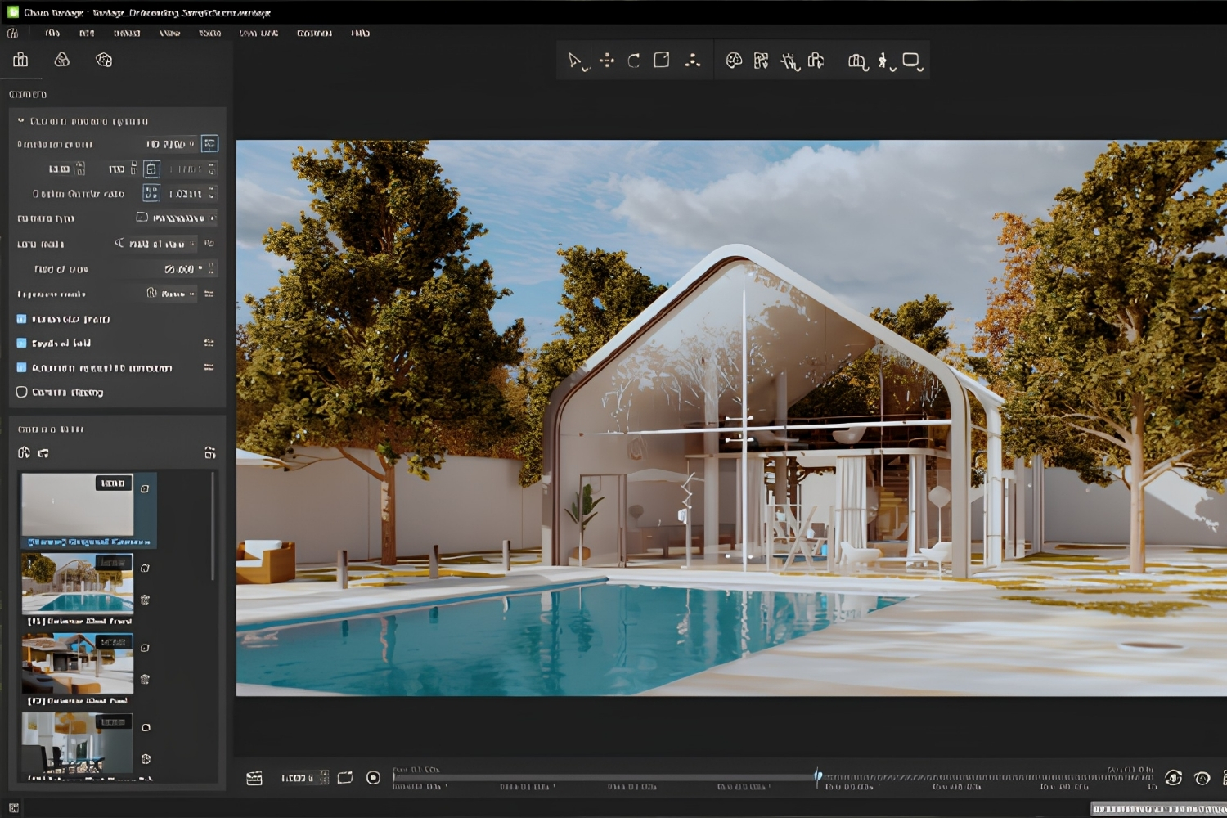This screenshot has height=818, width=1227.
Task: Collapse the current camera options section
Action: click(x=21, y=121)
